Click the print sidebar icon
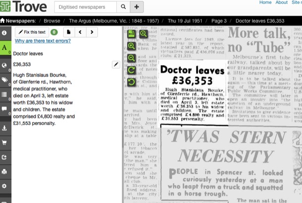302x203 pixels. (x=5, y=172)
